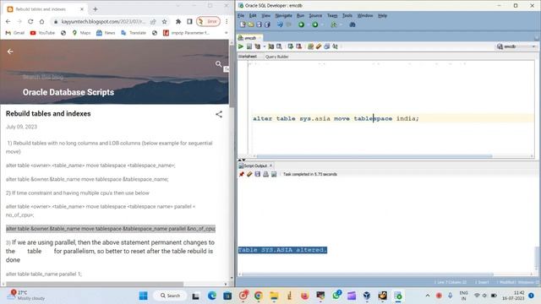Image resolution: width=541 pixels, height=304 pixels.
Task: Click the binoculars icon in main toolbar
Action: [352, 24]
